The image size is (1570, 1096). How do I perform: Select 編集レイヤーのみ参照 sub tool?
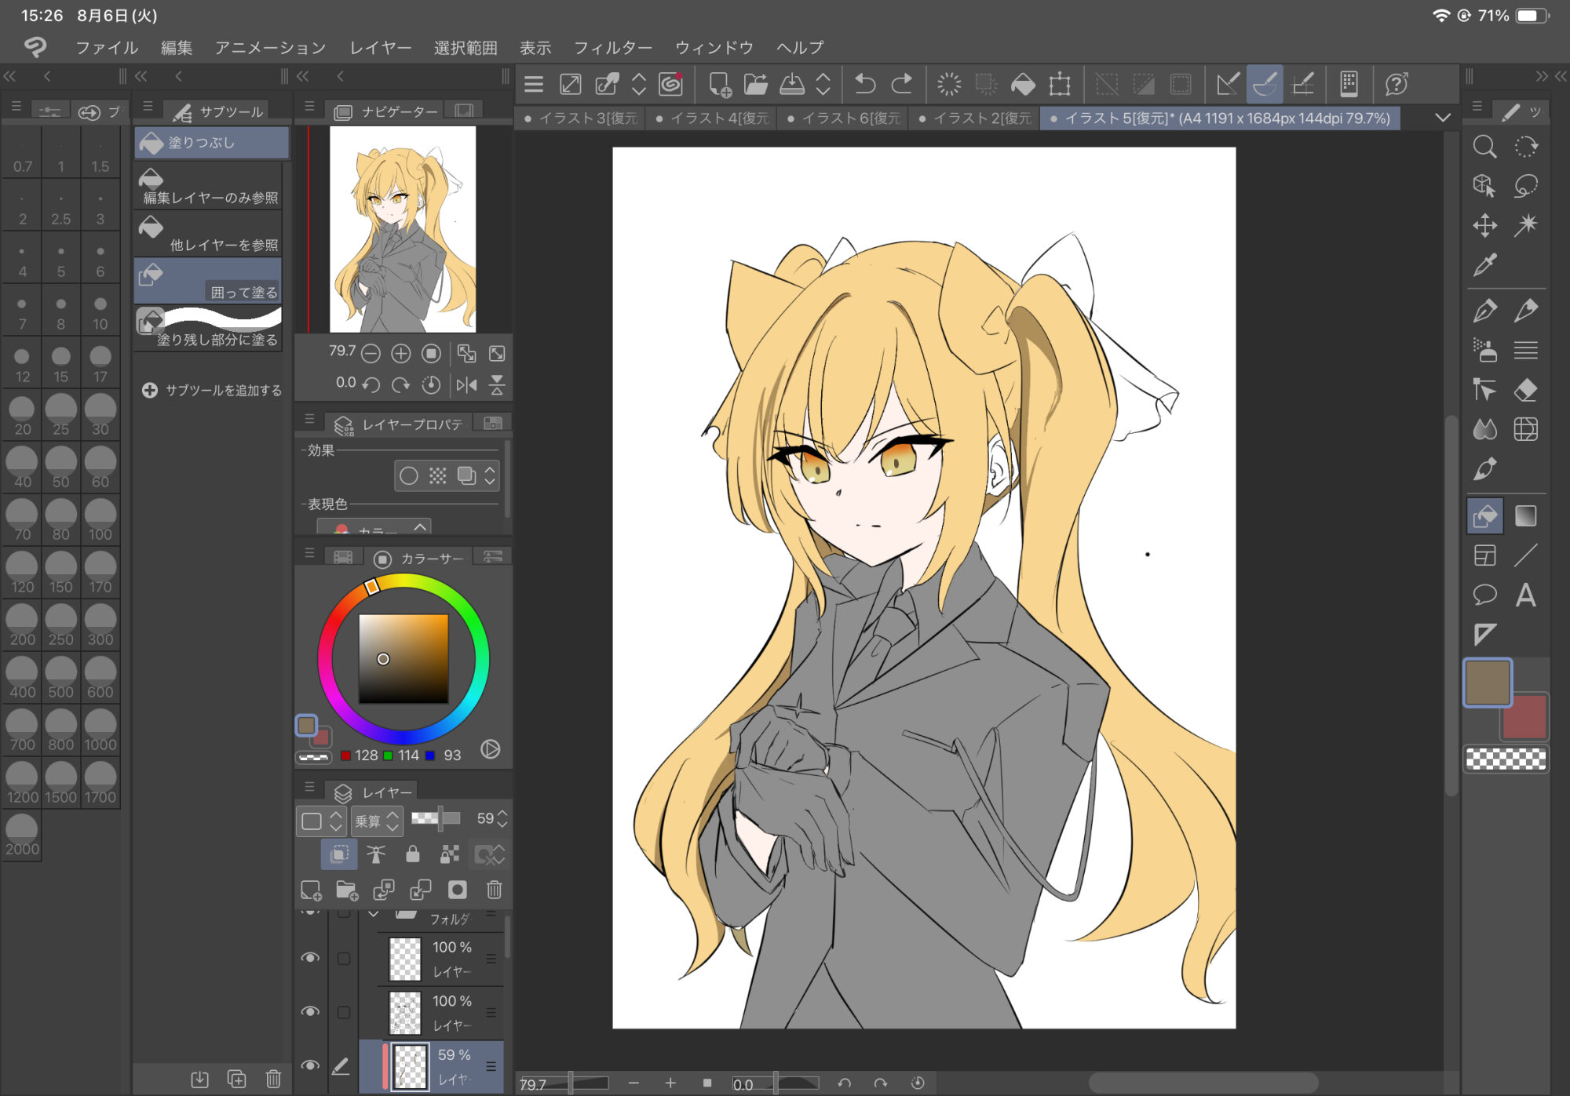click(209, 186)
